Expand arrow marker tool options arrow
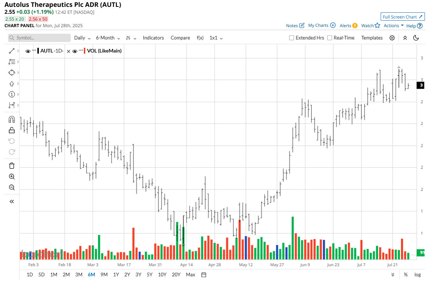Screen dimensions: 438x289 coord(18,84)
